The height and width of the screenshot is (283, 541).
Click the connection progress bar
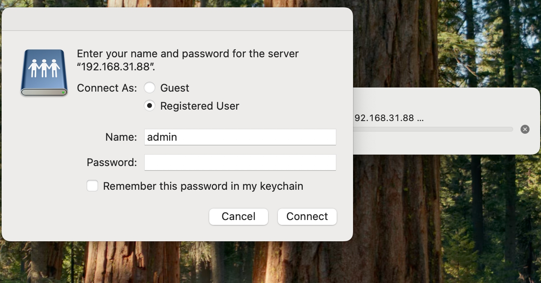(x=433, y=129)
